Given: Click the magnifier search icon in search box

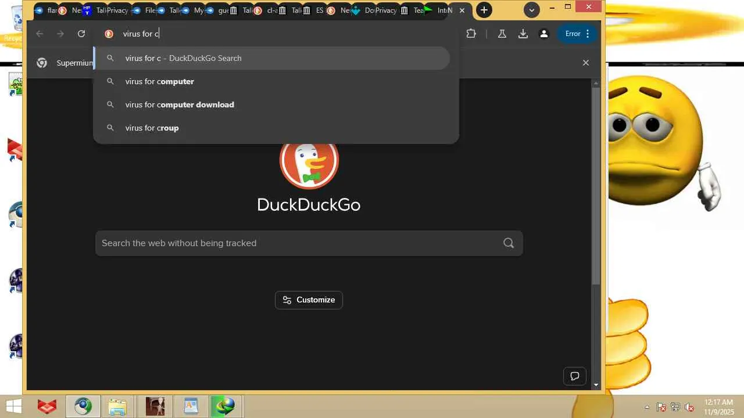Looking at the screenshot, I should coord(509,243).
